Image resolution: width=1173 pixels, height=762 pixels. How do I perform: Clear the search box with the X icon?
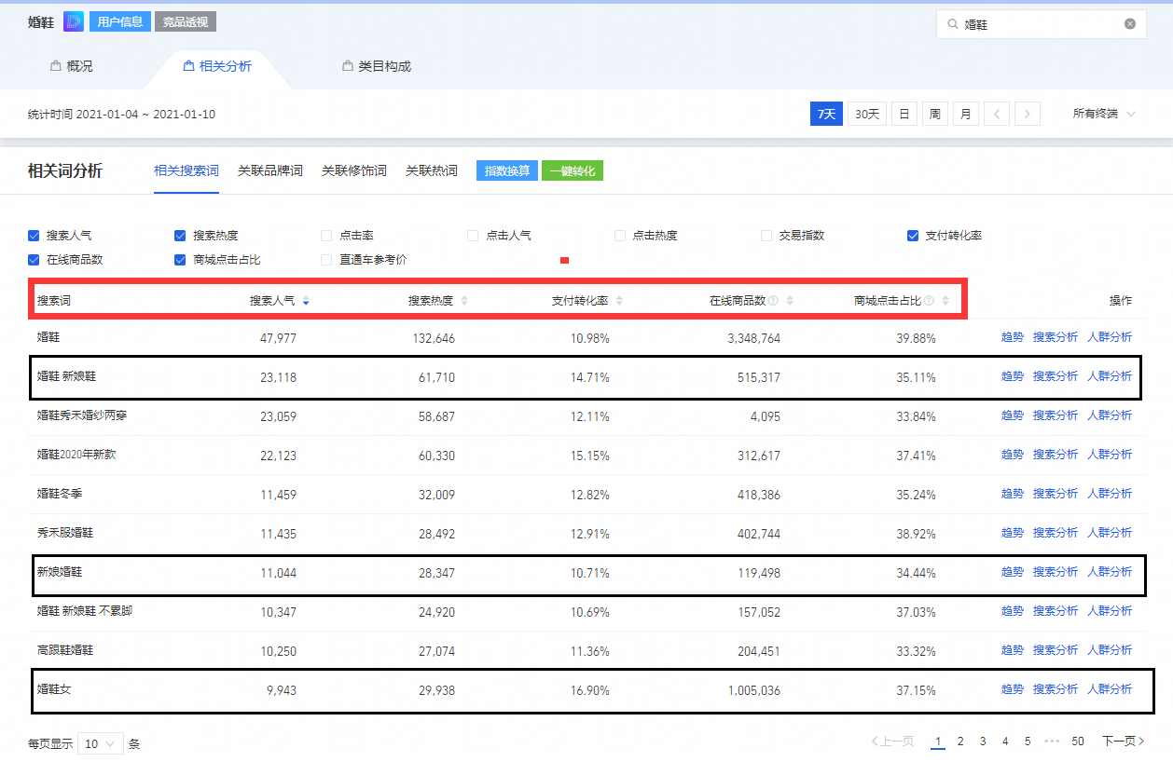[x=1130, y=24]
